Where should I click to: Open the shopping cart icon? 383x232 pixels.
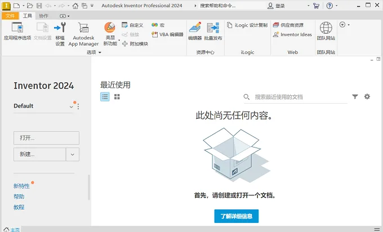[x=316, y=6]
